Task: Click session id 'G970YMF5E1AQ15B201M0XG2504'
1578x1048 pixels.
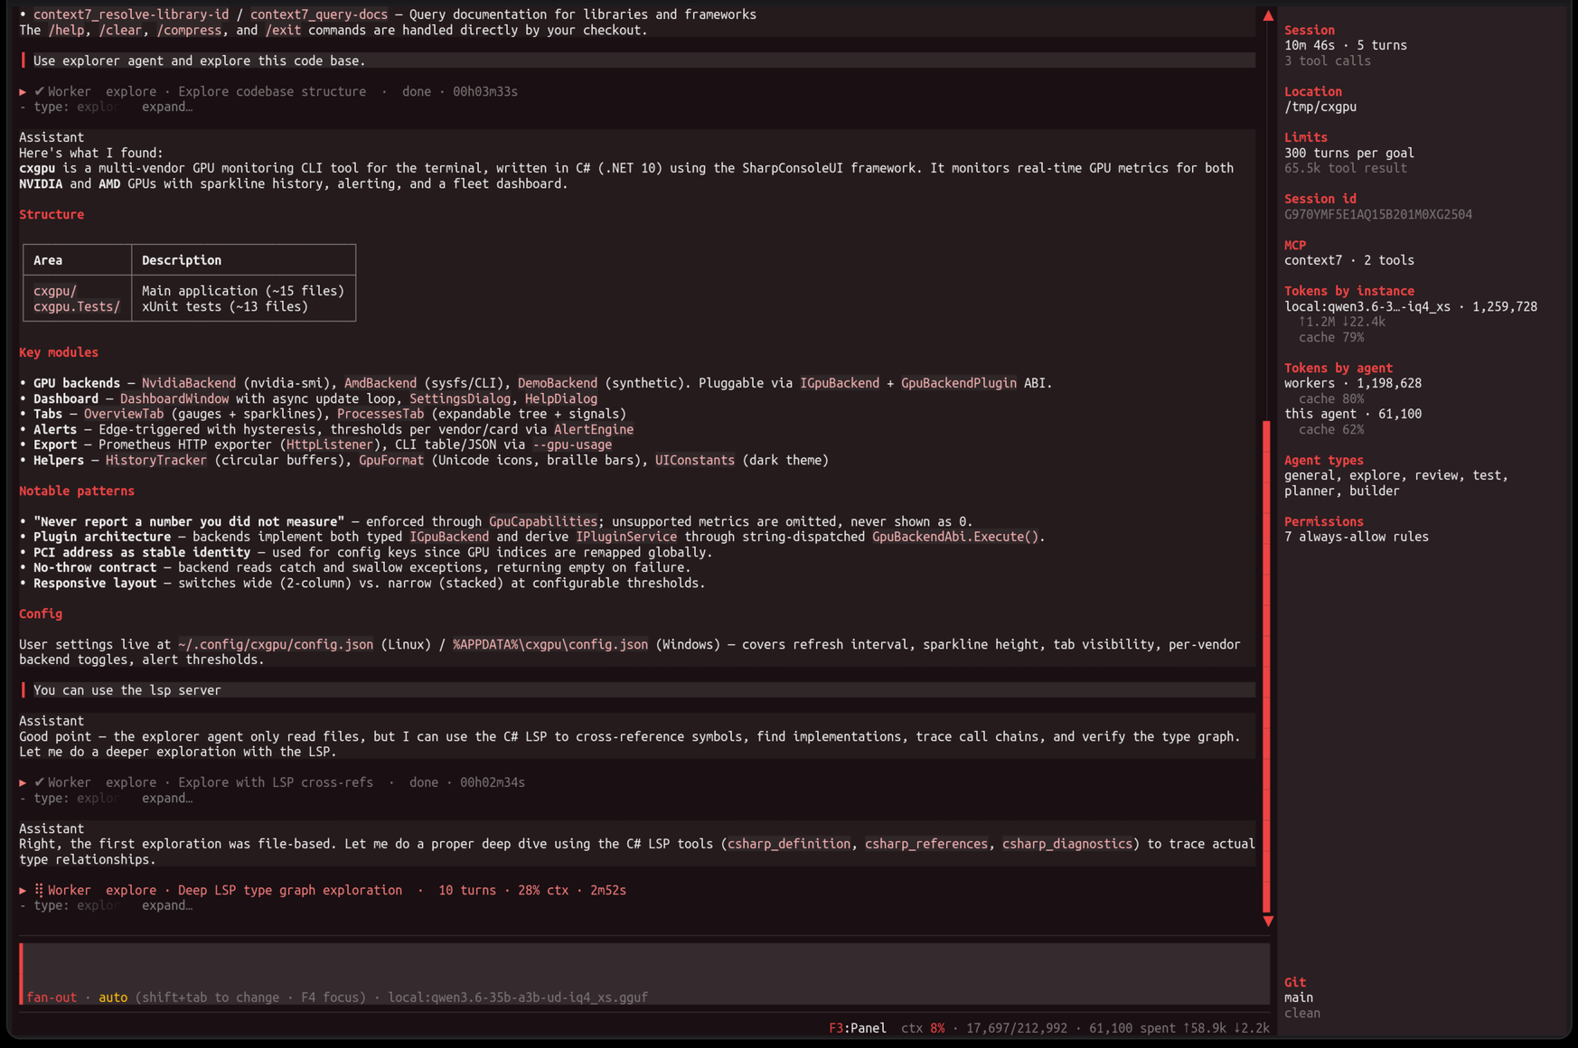Action: 1378,214
